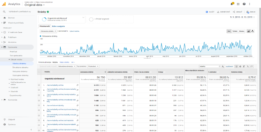Screen dimensions: 261x132
Task: Click the Objaviť lightbulb icon
Action: (5, 119)
